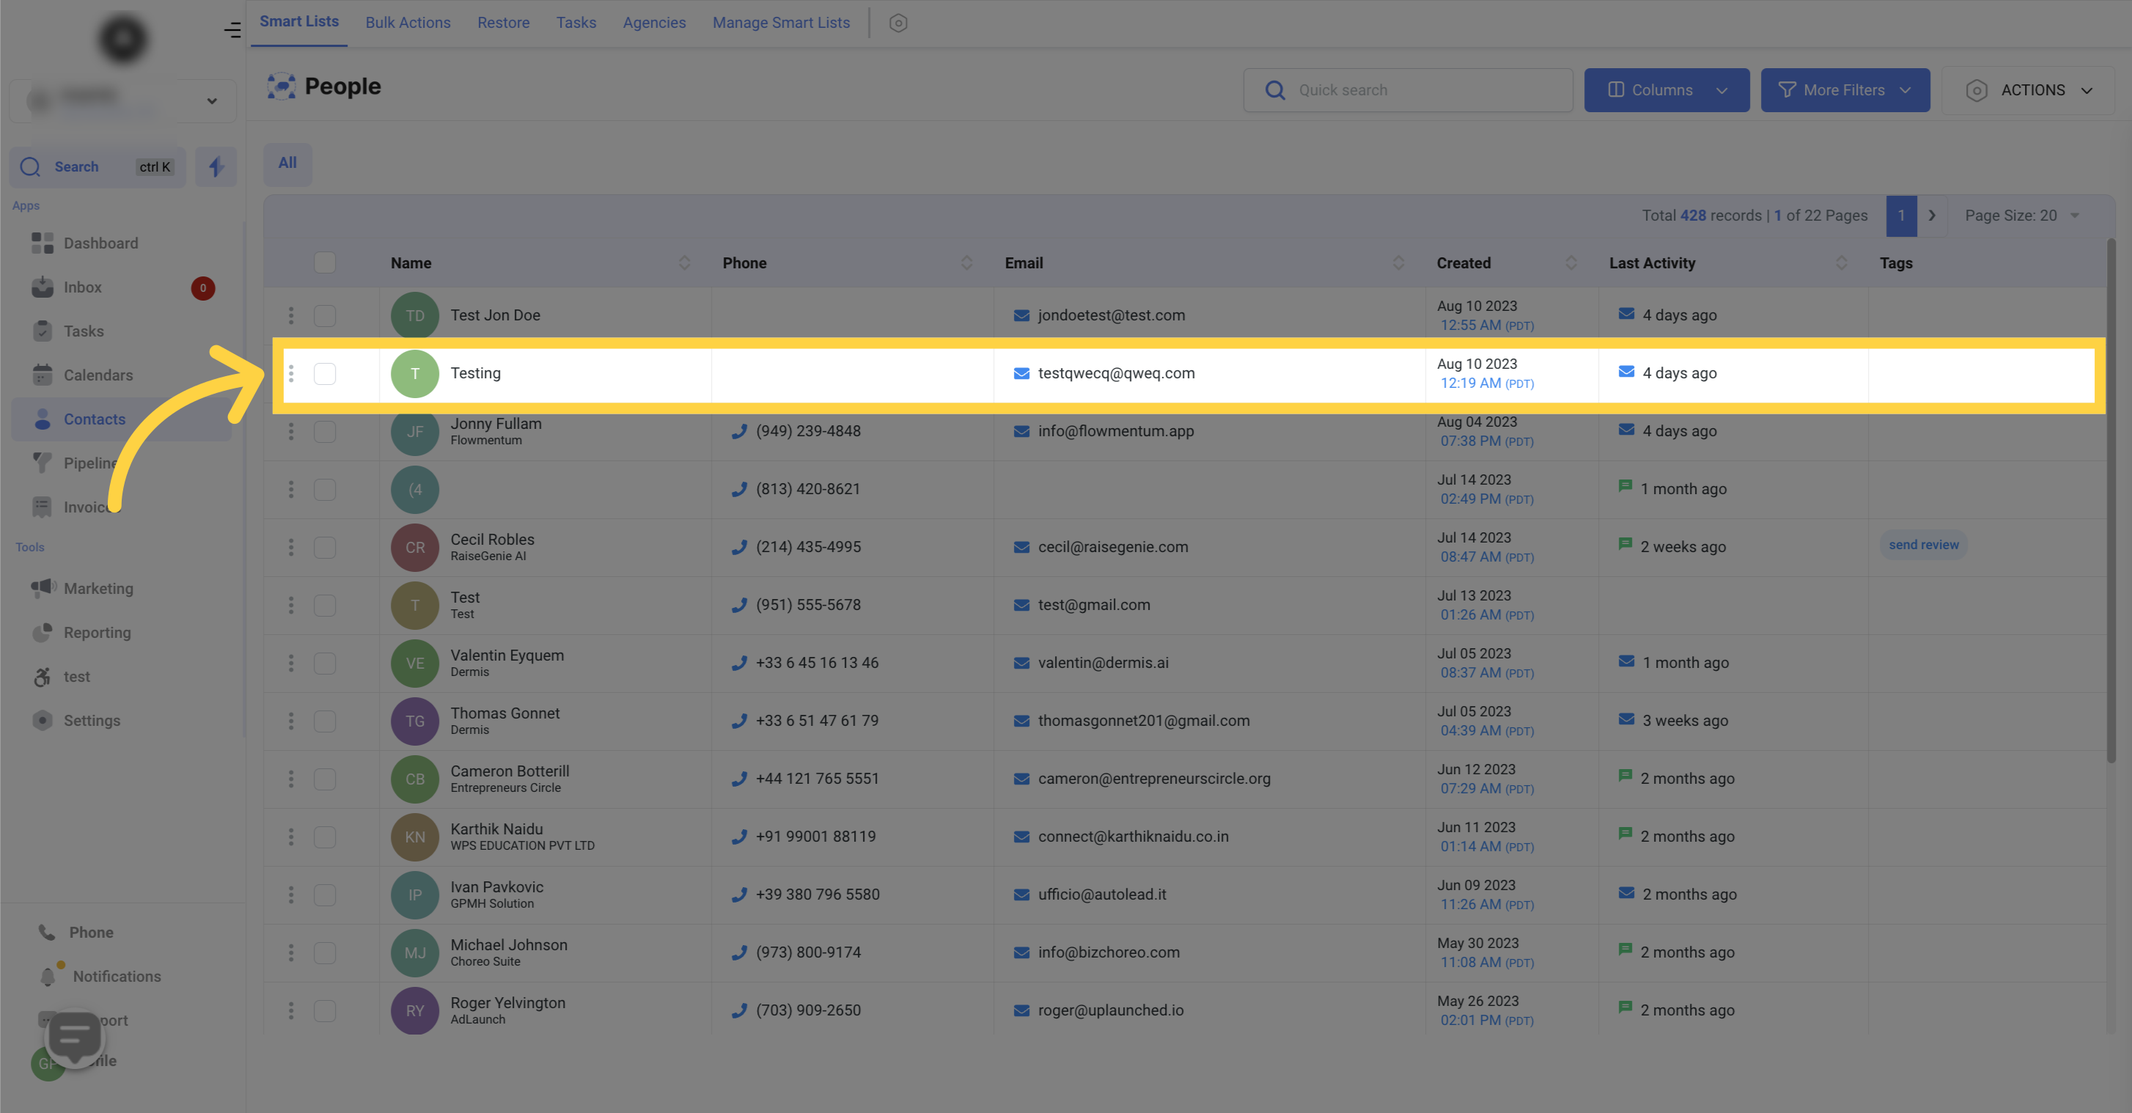Select the checkbox for Cecil Robles

click(x=325, y=547)
